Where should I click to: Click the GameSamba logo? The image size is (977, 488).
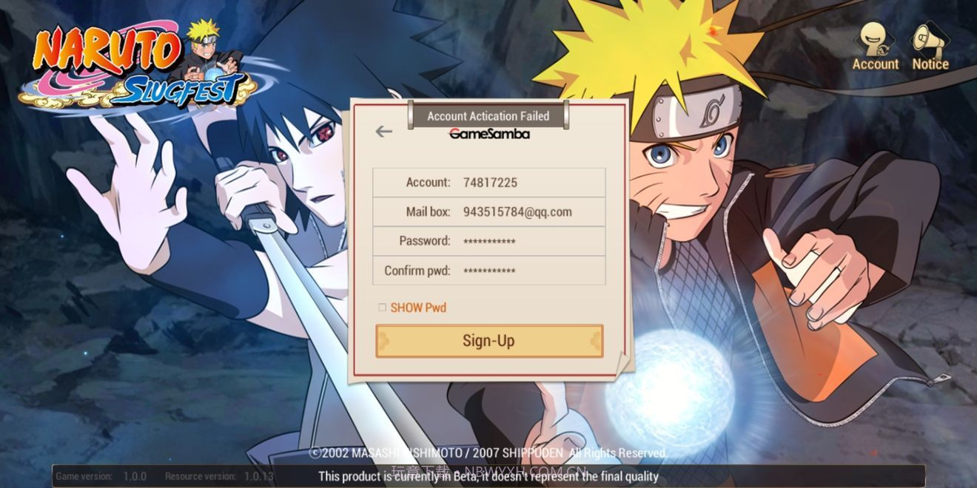pyautogui.click(x=489, y=134)
